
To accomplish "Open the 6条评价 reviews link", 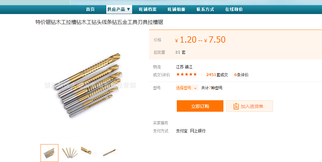I will (x=241, y=75).
